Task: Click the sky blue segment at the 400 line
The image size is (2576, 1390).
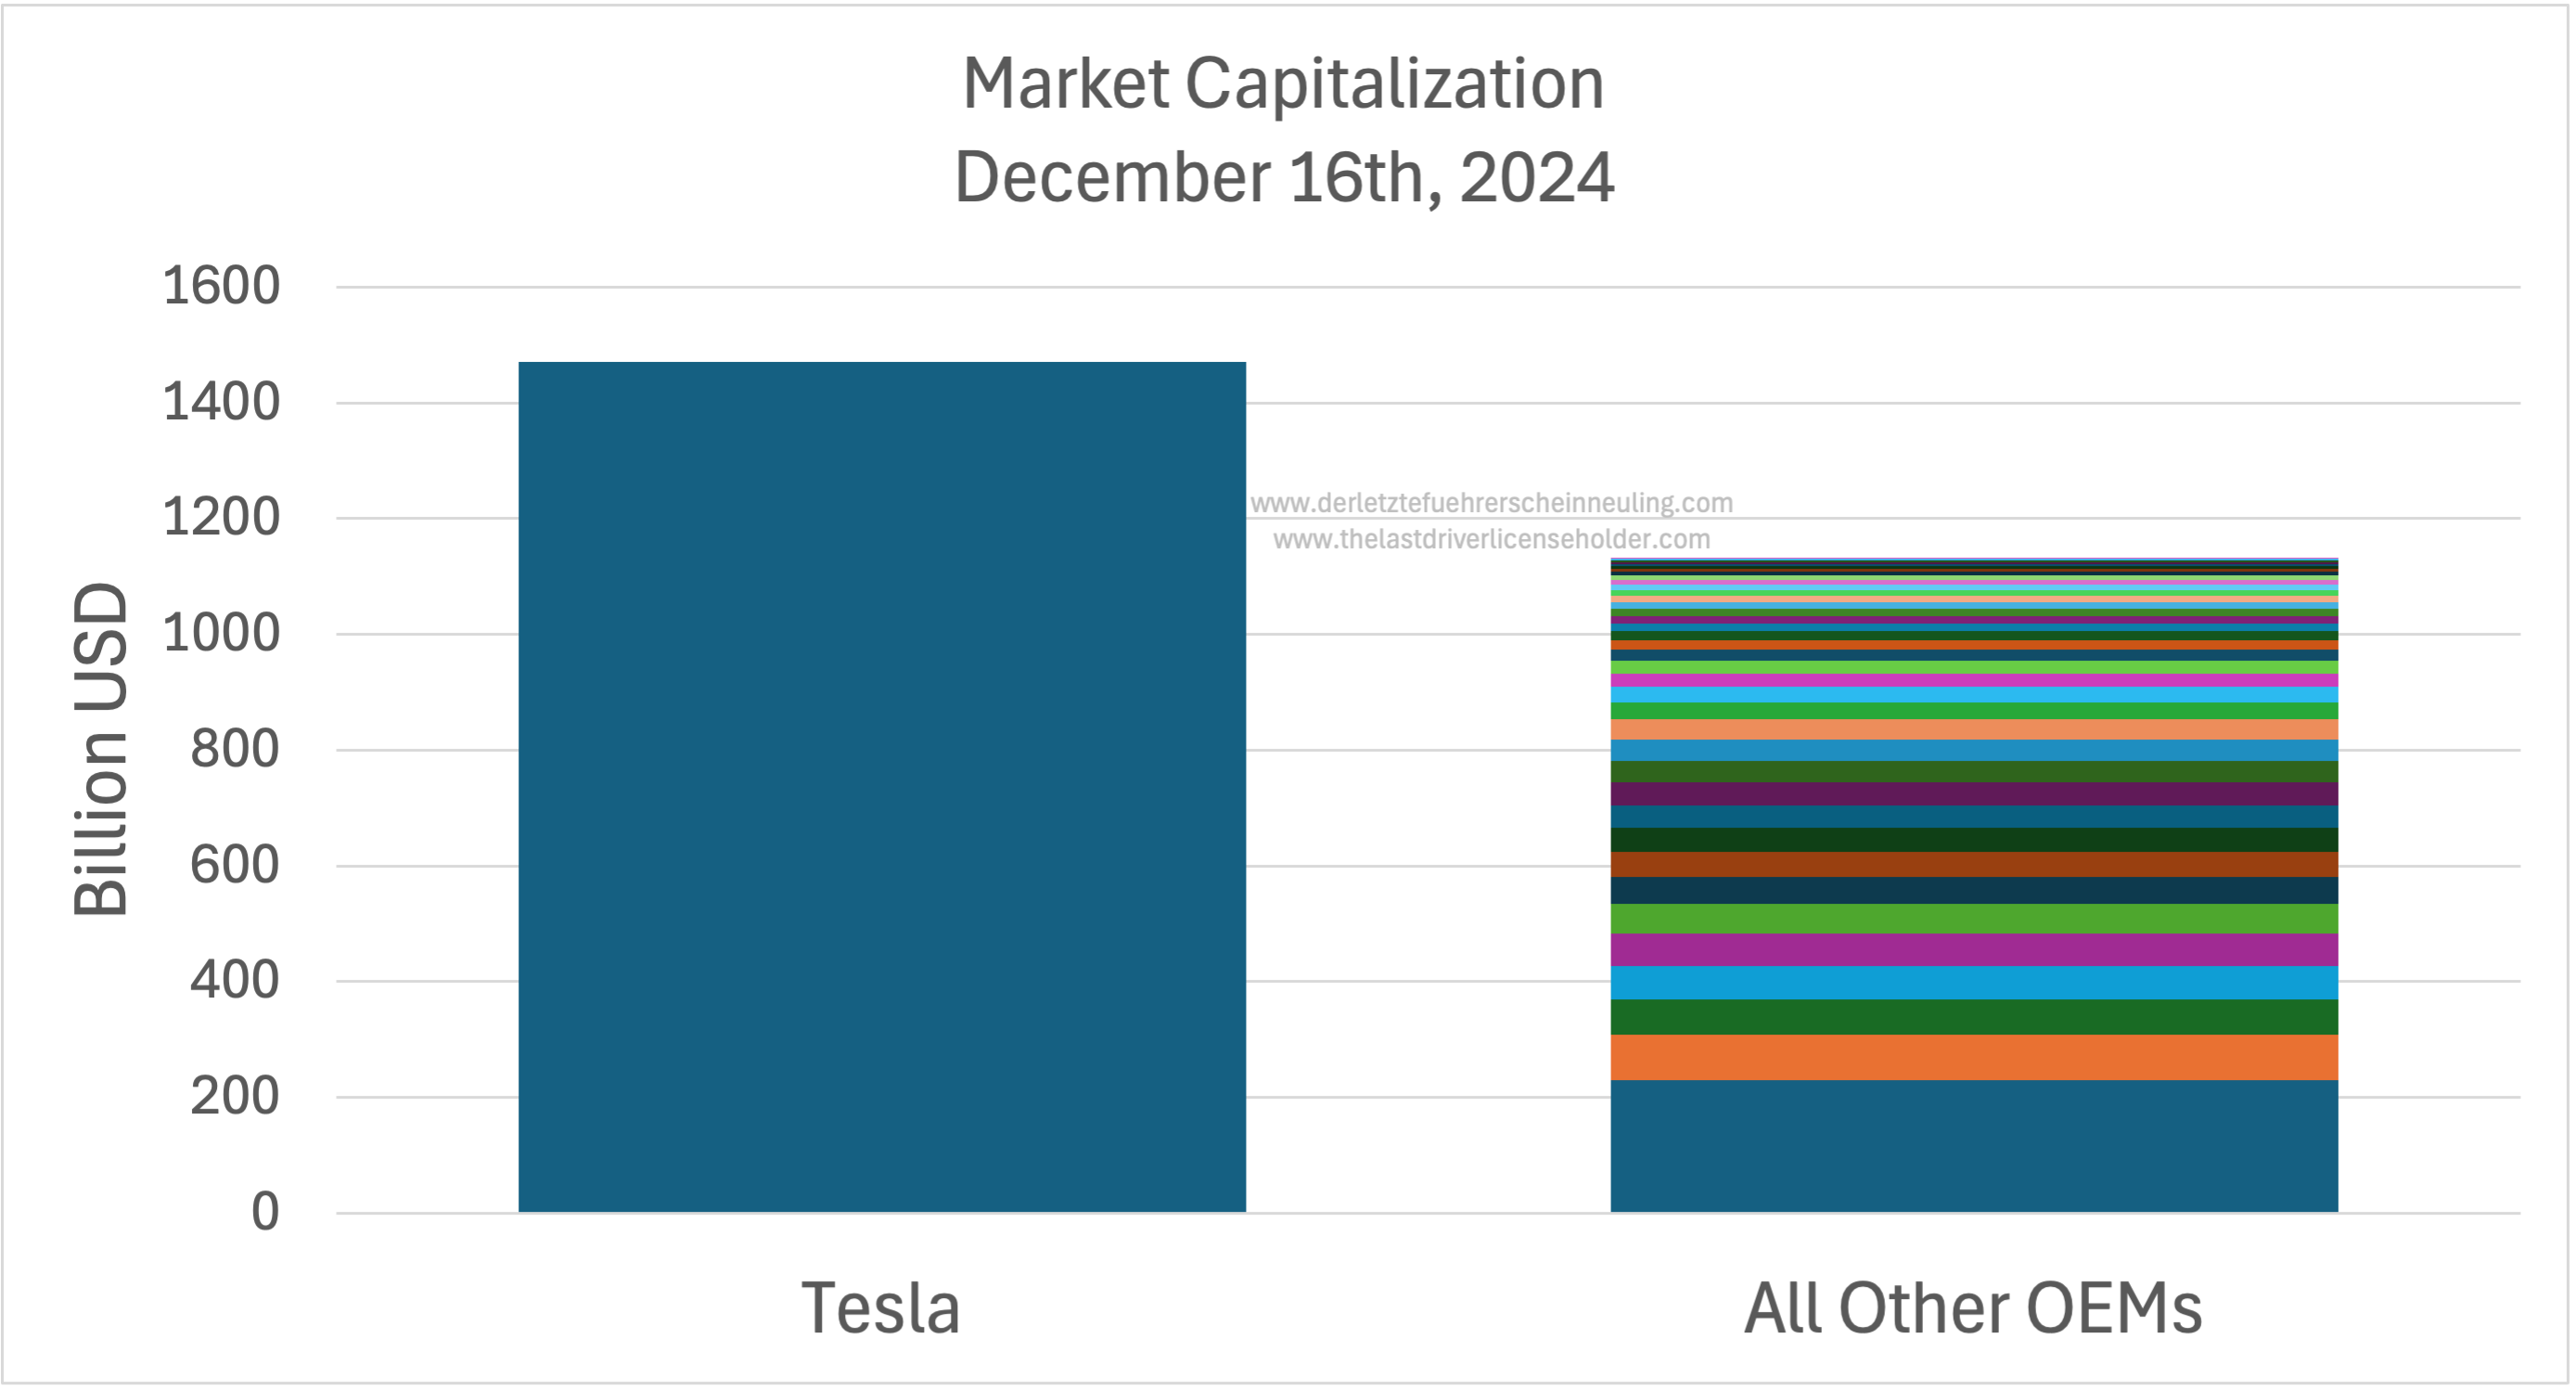Action: tap(1973, 982)
